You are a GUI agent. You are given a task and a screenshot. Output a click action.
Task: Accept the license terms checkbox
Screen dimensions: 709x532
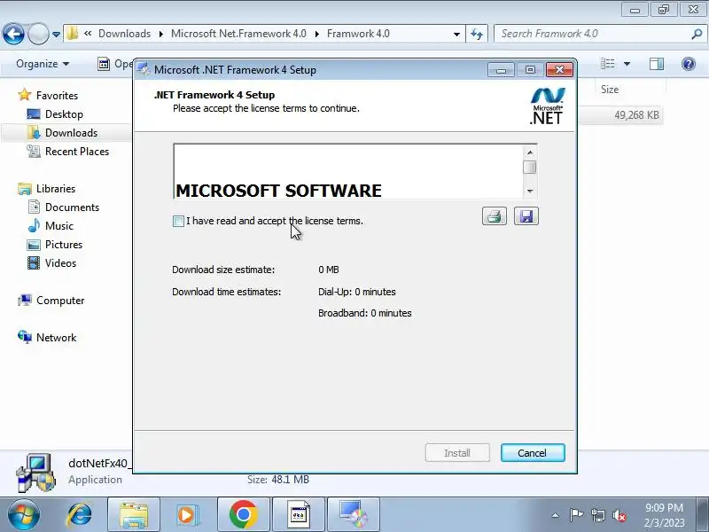178,221
